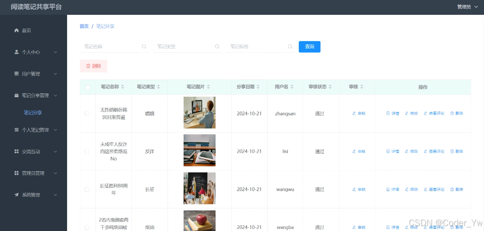
Task: Click the person icon beside 个人中心
Action: [16, 52]
